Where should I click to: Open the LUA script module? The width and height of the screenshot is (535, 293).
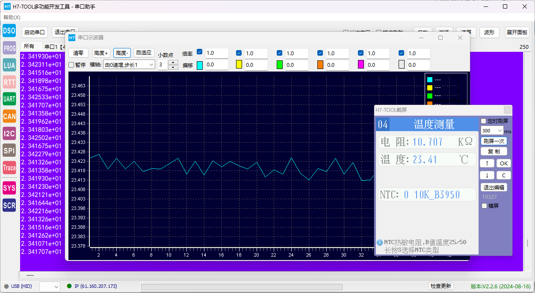pos(9,65)
